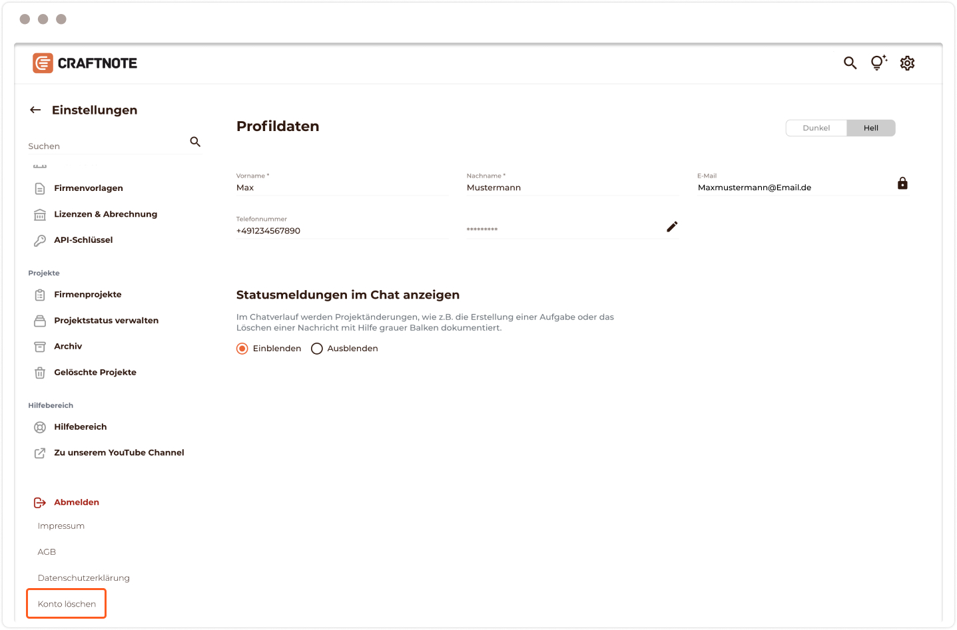Screen dimensions: 957x630
Task: Open the AGB link
Action: (47, 552)
